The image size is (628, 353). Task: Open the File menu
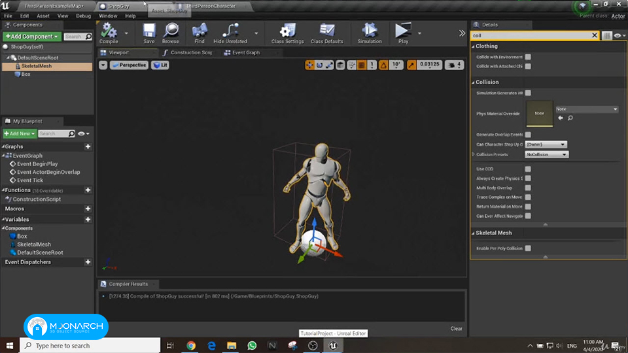pos(8,16)
